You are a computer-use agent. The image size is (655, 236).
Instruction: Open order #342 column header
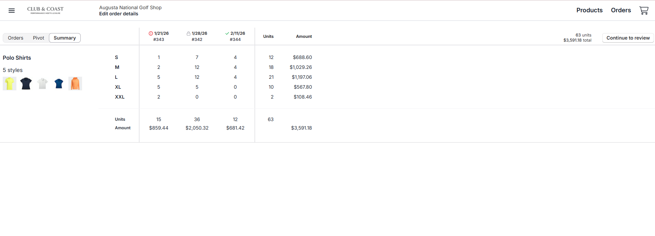(197, 40)
